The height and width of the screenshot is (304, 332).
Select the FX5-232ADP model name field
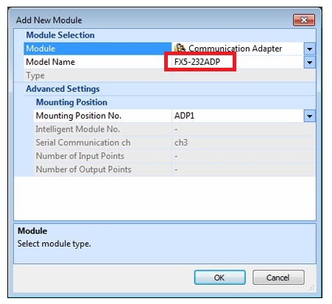click(x=238, y=62)
